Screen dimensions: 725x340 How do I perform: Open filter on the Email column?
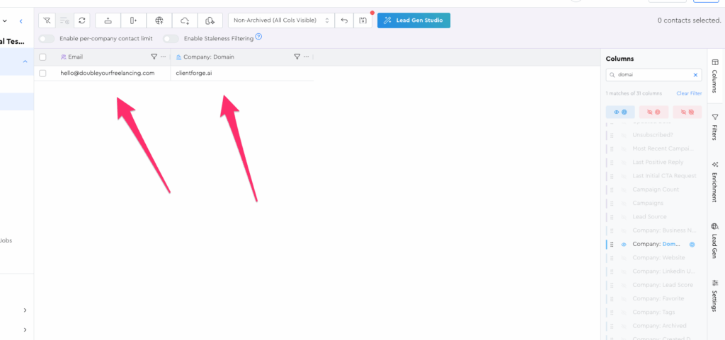click(x=154, y=57)
